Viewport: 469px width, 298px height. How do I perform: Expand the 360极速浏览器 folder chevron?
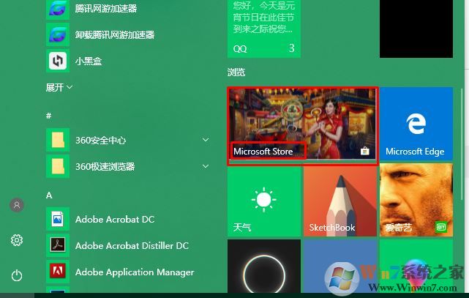click(206, 166)
